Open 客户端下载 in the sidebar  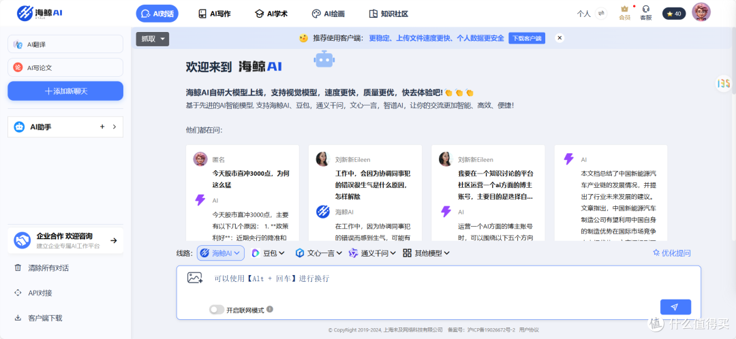[x=45, y=318]
